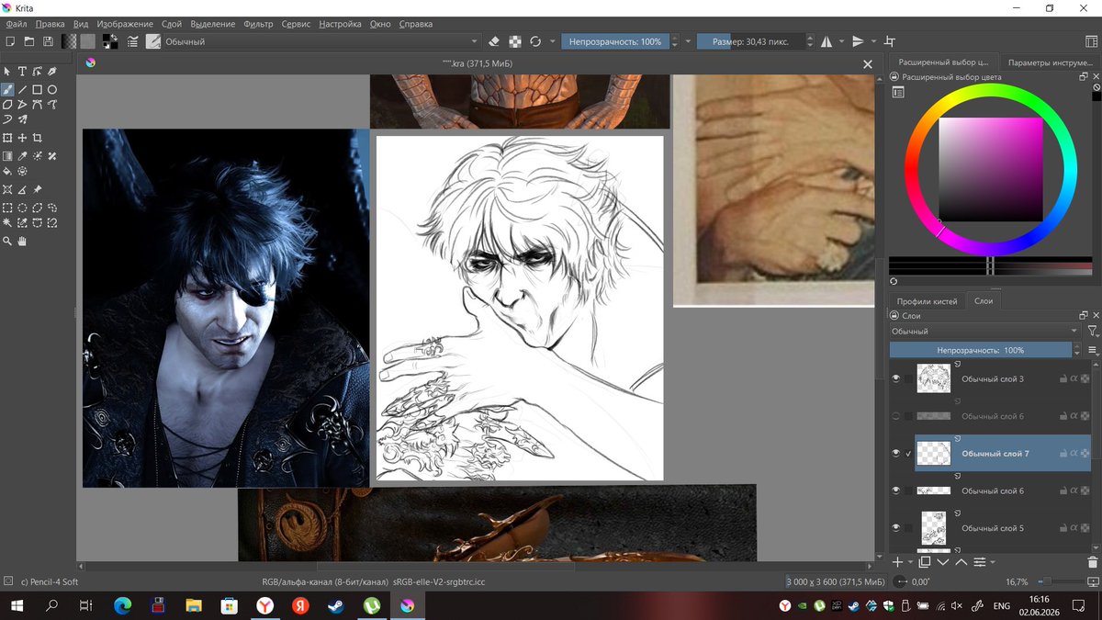The width and height of the screenshot is (1102, 620).
Task: Select the Text tool in toolbox
Action: (x=22, y=71)
